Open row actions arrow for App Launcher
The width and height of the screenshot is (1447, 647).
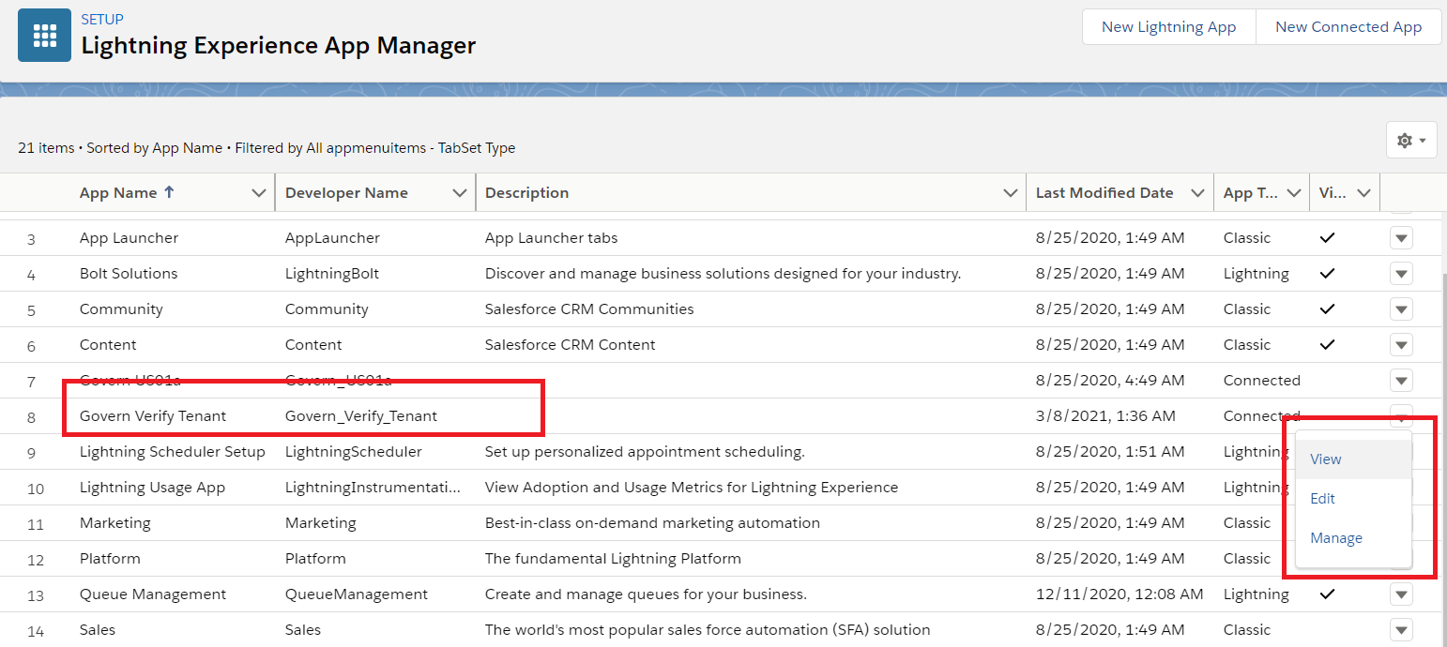click(x=1401, y=238)
